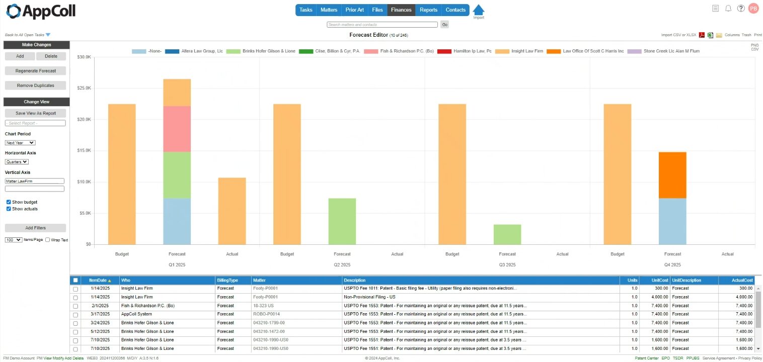Export the forecast as PDF

(701, 35)
